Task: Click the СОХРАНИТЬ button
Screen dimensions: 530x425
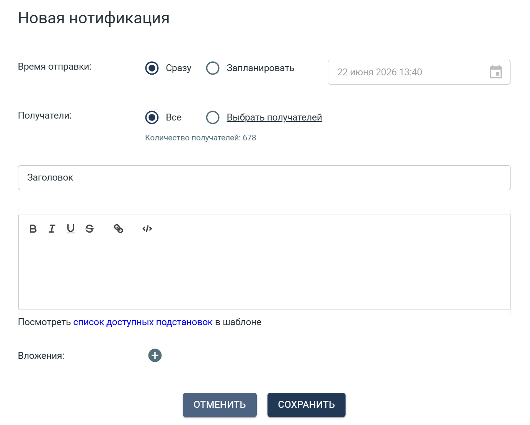Action: (307, 405)
